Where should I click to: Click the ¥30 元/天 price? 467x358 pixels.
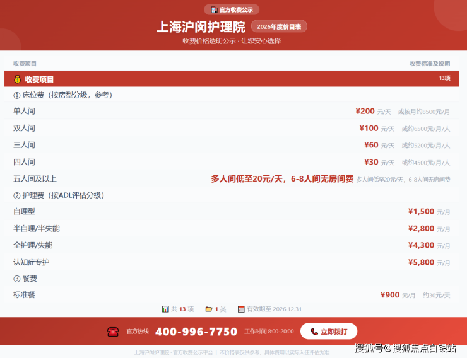379,162
